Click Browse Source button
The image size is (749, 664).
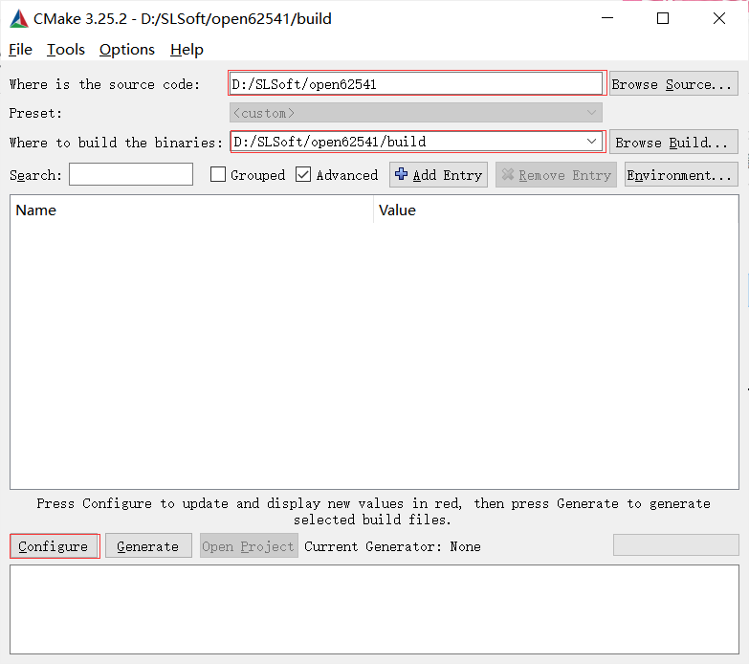673,84
